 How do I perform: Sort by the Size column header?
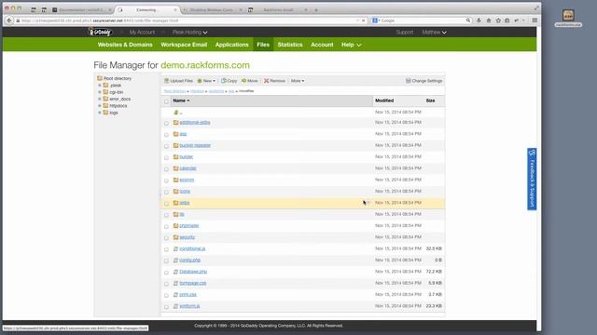[x=430, y=100]
